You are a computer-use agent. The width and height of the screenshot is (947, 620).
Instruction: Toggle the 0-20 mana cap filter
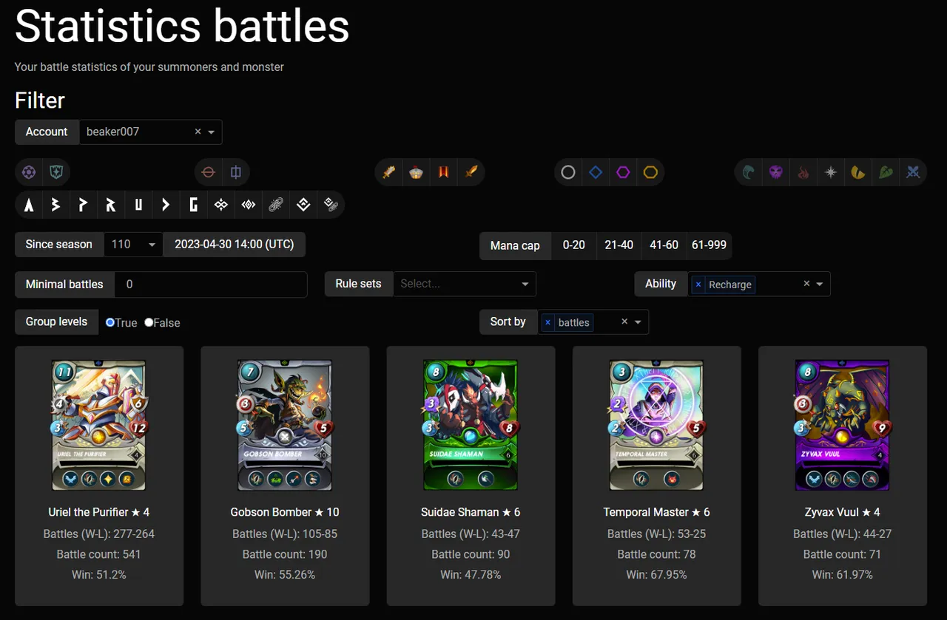click(x=574, y=245)
